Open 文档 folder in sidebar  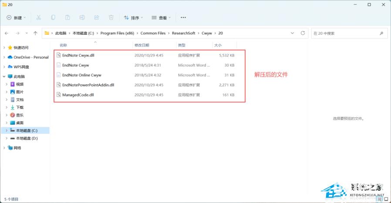click(20, 100)
